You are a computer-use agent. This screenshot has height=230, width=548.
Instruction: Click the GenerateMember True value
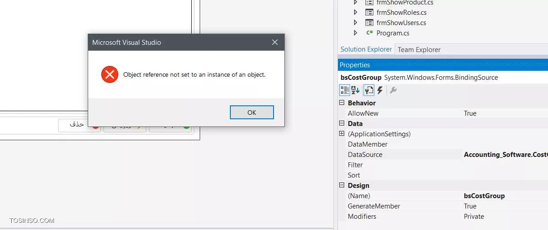point(470,206)
